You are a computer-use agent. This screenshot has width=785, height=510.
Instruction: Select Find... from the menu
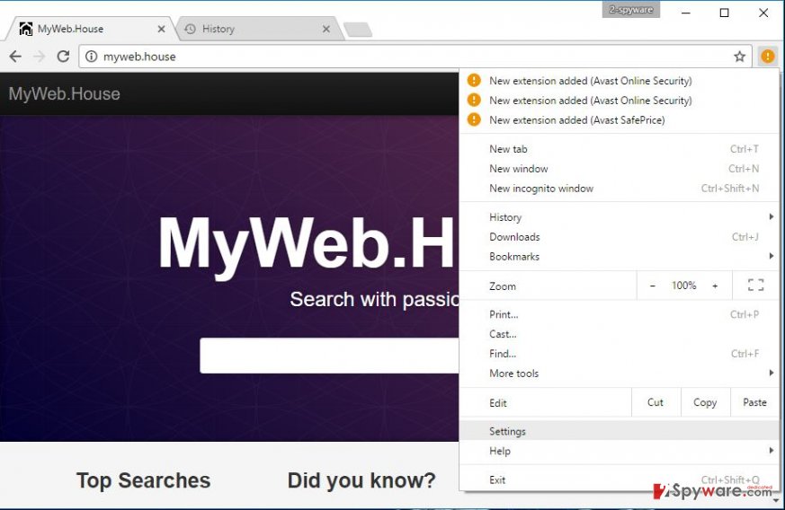pos(619,354)
